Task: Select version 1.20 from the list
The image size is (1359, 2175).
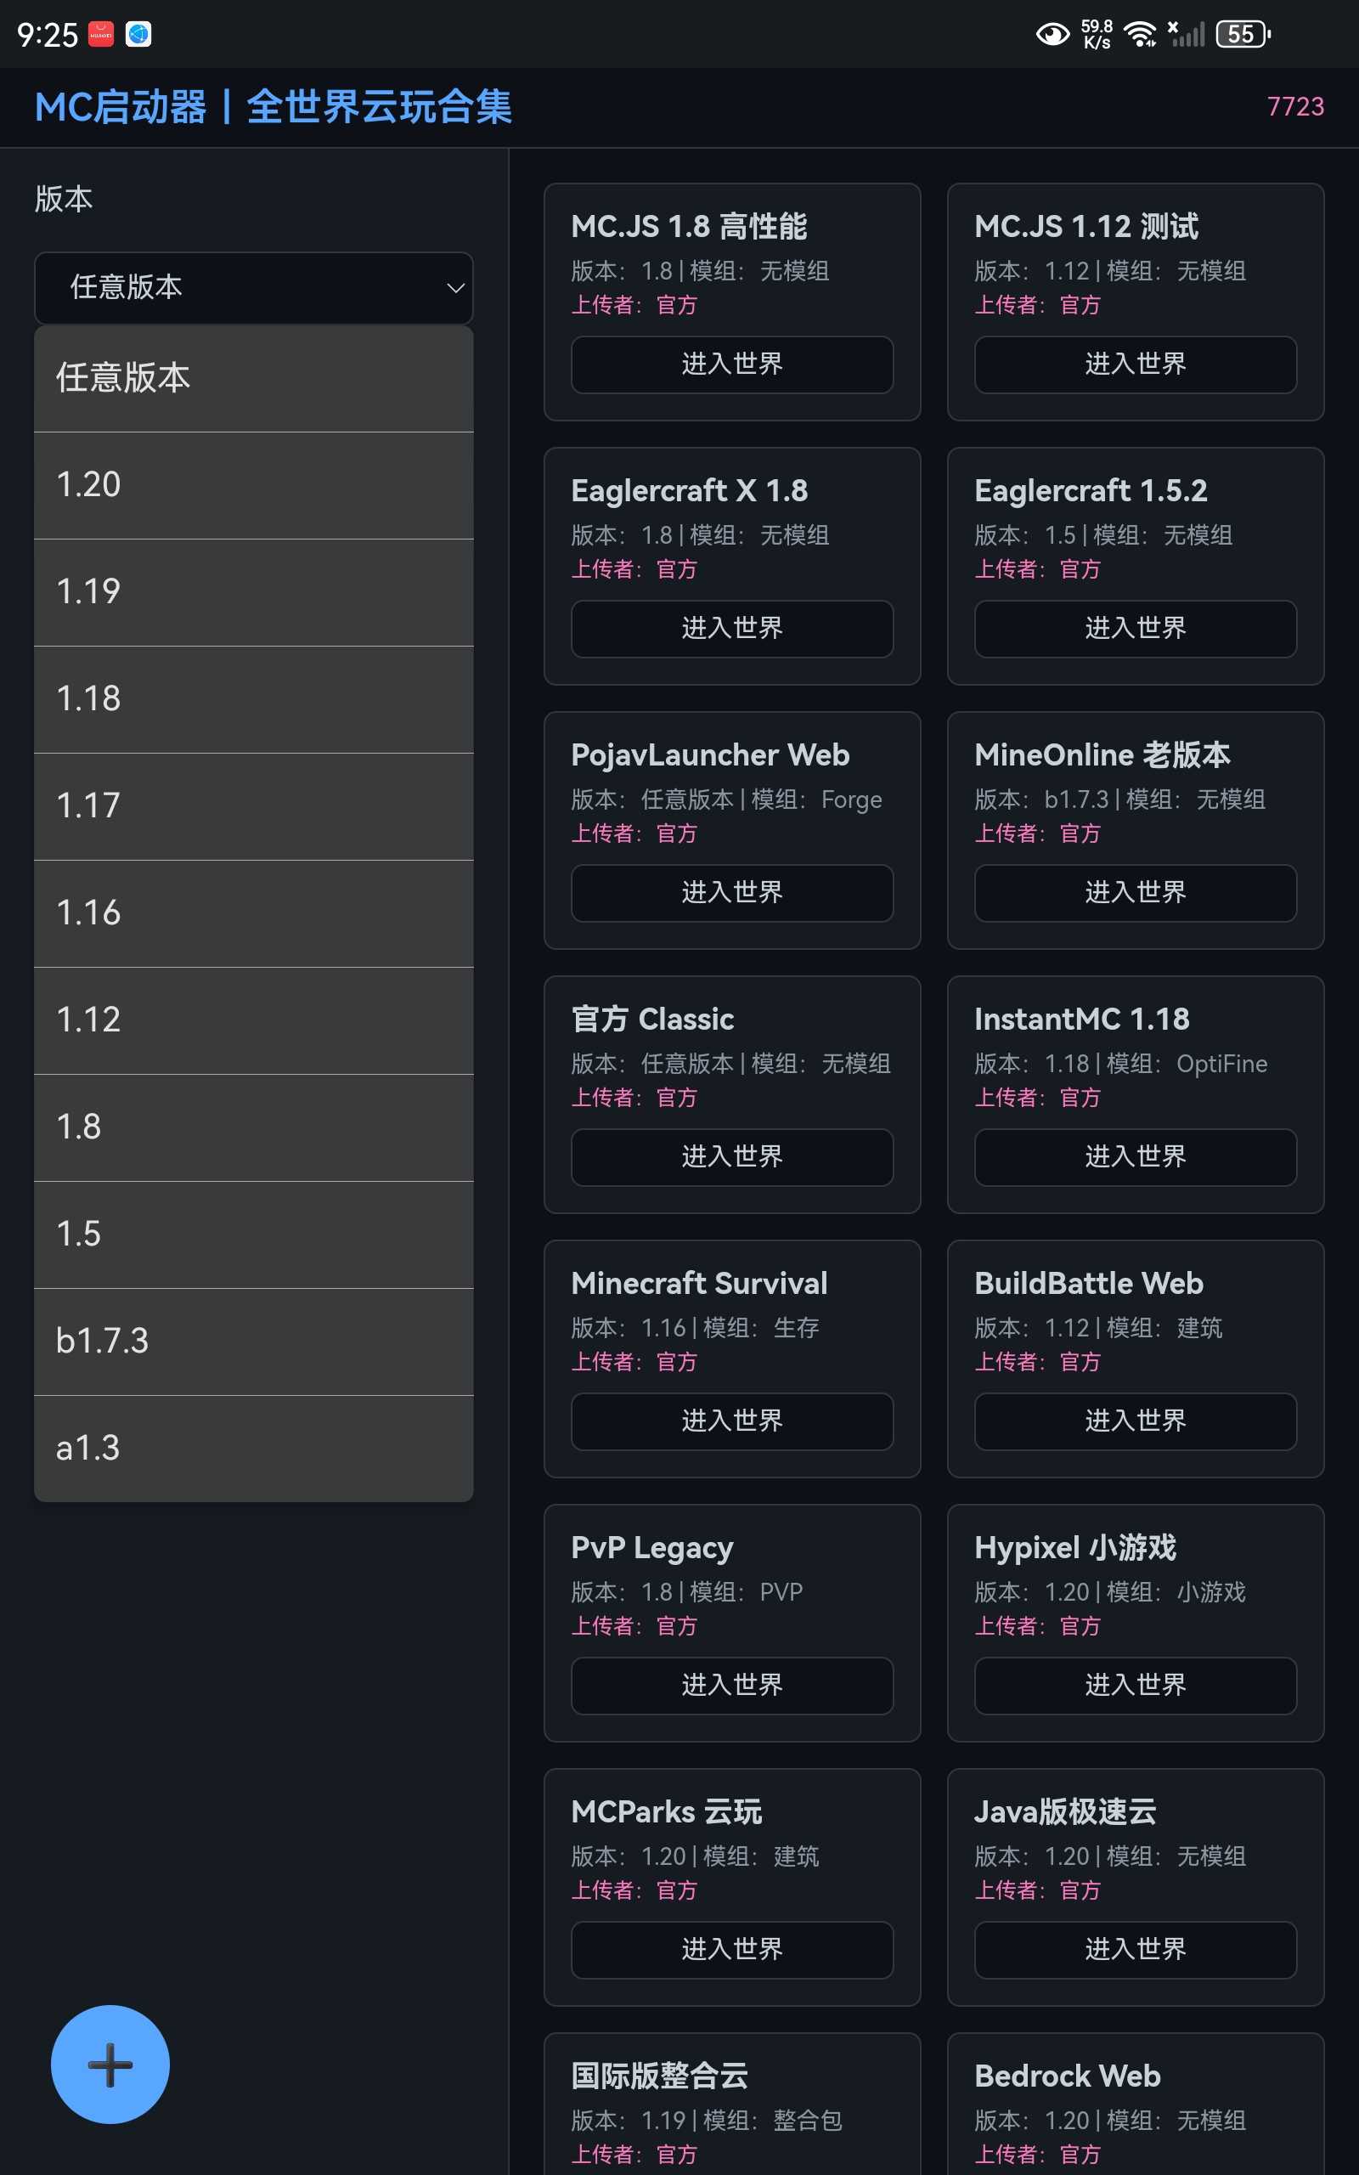Action: pyautogui.click(x=252, y=485)
